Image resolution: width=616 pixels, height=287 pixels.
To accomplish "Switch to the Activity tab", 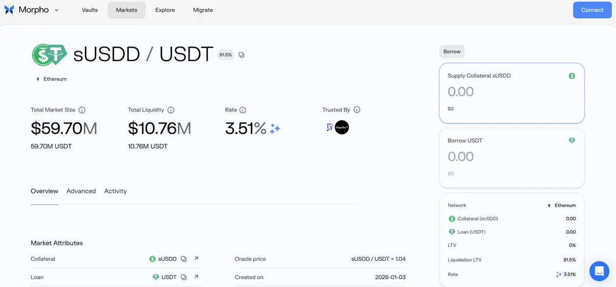I will (115, 191).
